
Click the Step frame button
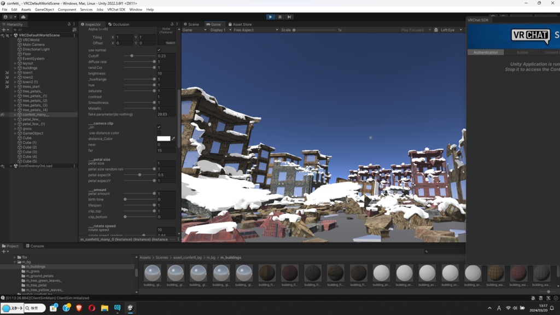point(289,17)
